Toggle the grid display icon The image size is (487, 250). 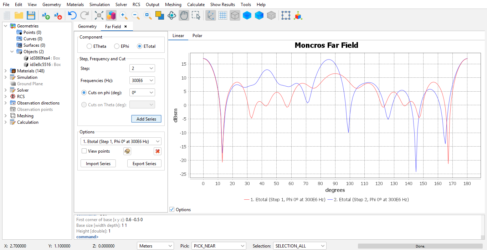223,15
